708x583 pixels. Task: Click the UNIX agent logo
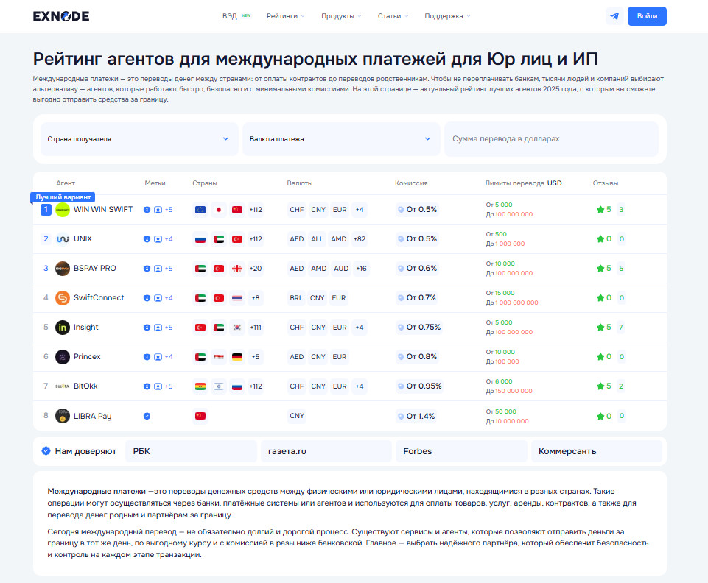point(63,239)
